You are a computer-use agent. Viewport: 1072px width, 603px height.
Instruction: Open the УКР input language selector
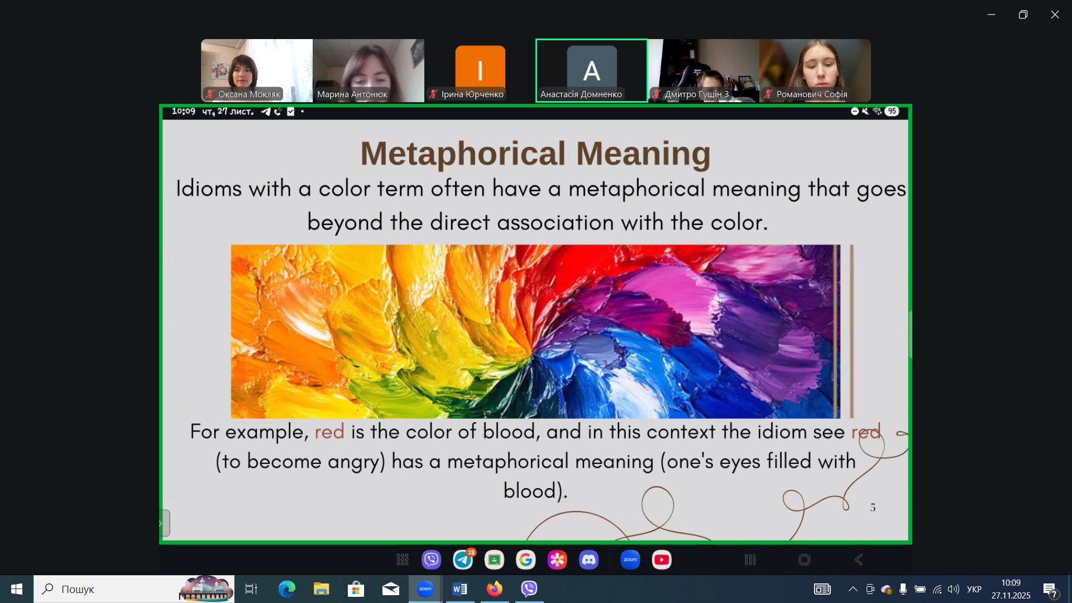tap(974, 589)
